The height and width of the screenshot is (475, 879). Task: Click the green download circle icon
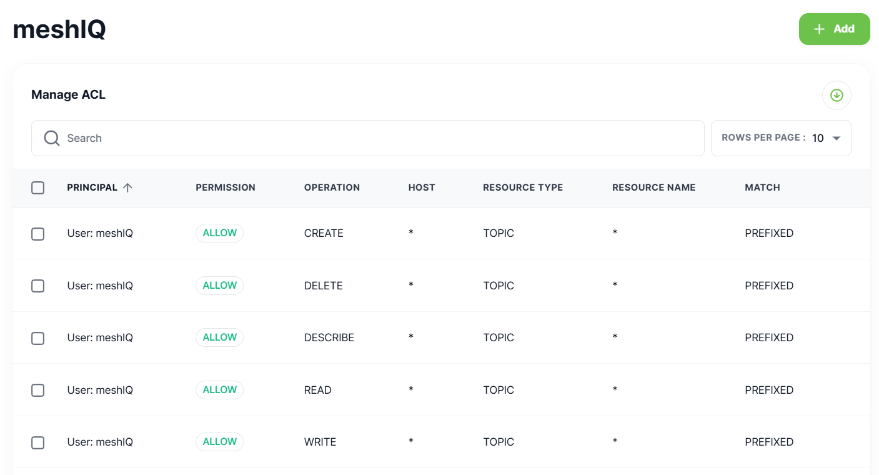point(837,96)
